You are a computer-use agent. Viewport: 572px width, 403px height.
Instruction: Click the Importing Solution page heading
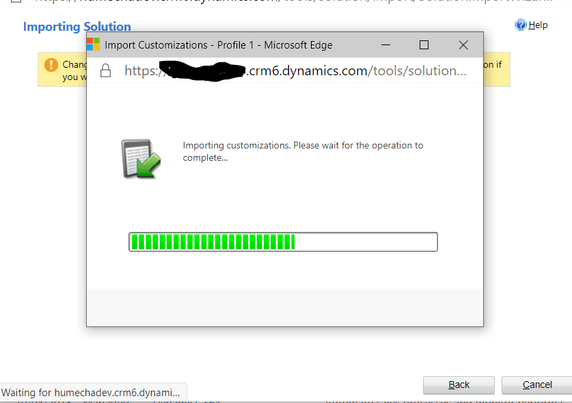[77, 27]
